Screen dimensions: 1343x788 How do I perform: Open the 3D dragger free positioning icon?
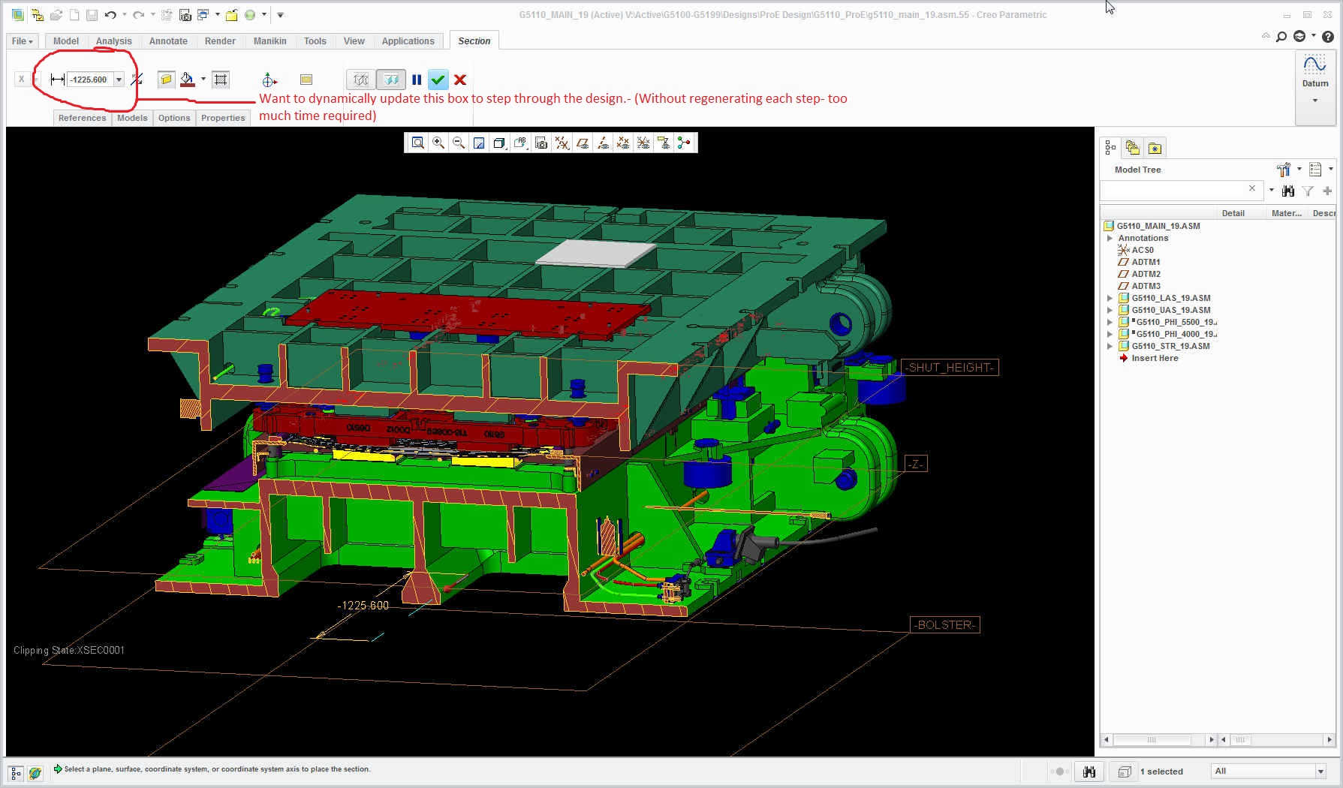(270, 80)
